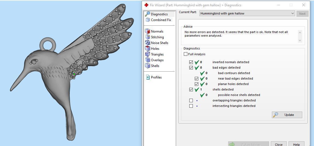
Task: Click the Stitching cube icon
Action: 148,37
